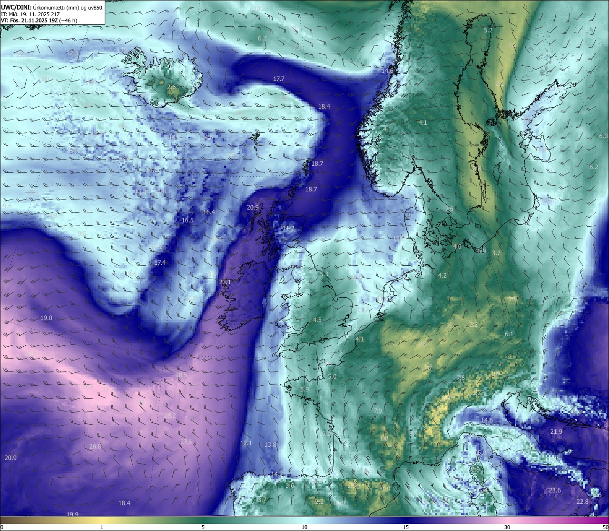Image resolution: width=609 pixels, height=531 pixels.
Task: Click the 17.4 value in the Atlantic
Action: coord(160,262)
